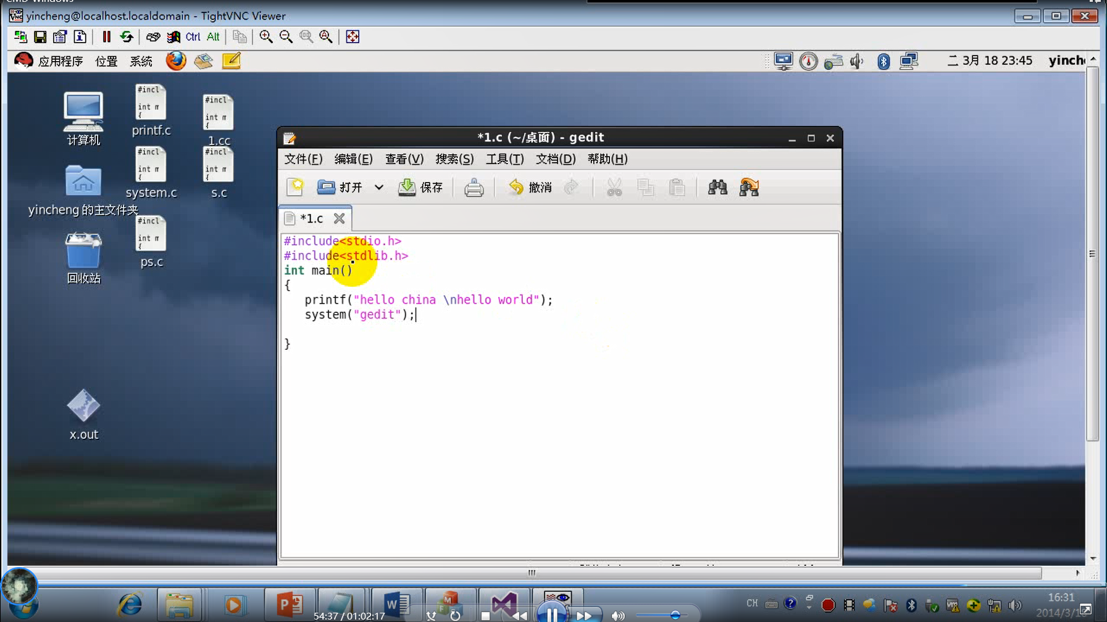The image size is (1107, 622).
Task: Open the 文件(F) menu
Action: 303,159
